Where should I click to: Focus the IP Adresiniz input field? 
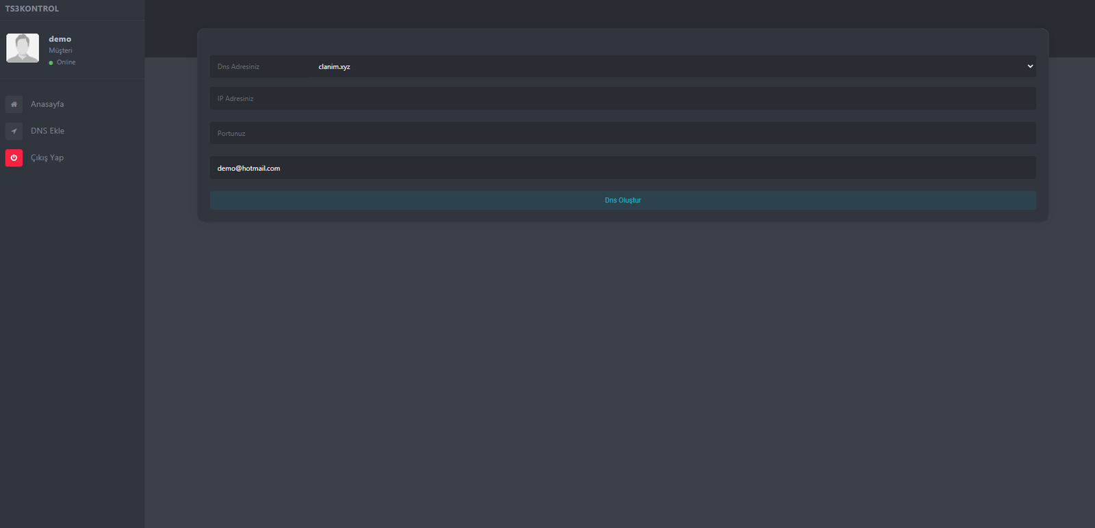tap(623, 98)
